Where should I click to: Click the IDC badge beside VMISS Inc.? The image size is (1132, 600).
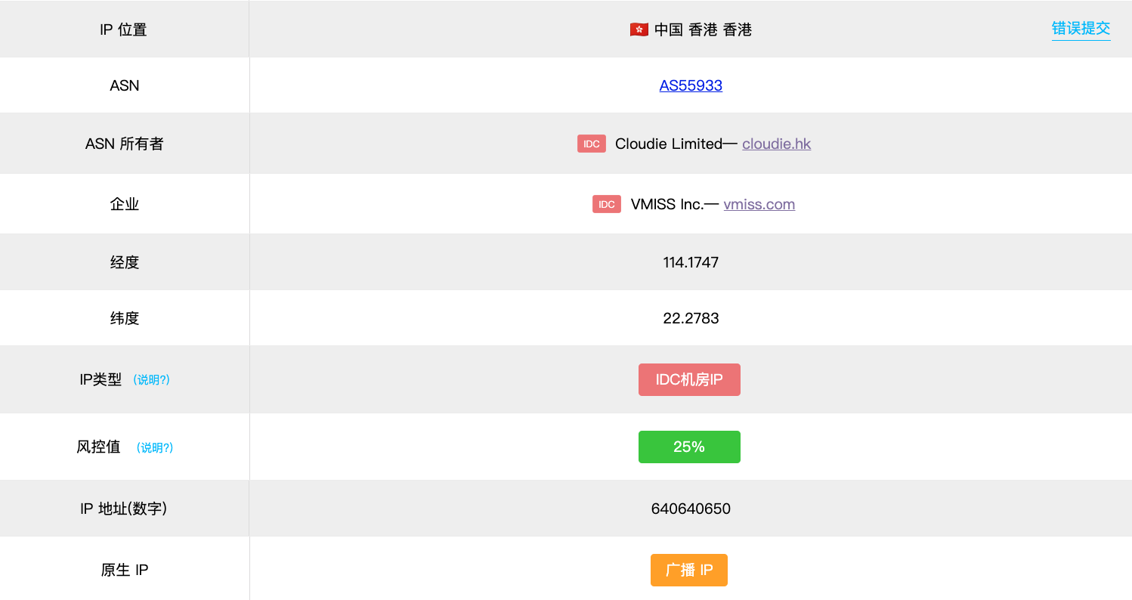click(x=606, y=204)
